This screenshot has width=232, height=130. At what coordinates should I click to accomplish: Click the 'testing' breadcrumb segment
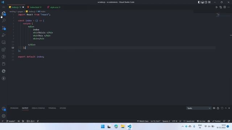12,12
